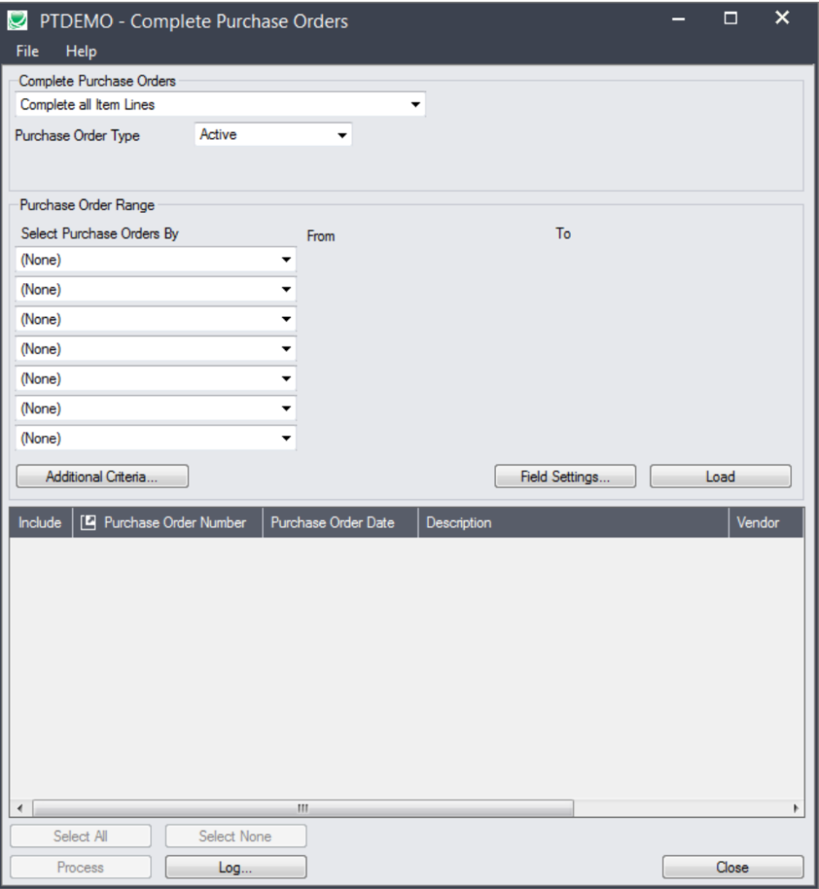Viewport: 819px width, 889px height.
Task: Click the Purchase Order Date column header
Action: 340,522
